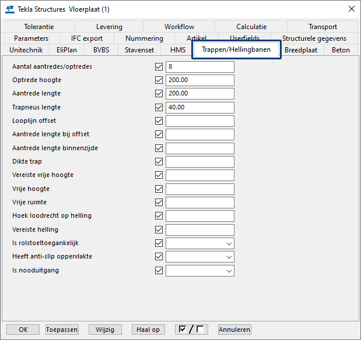Uncheck the Optrede hoogte checkbox

[x=159, y=80]
